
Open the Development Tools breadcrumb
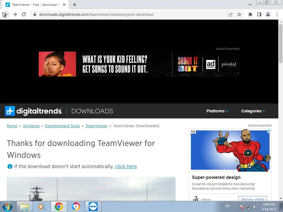click(62, 126)
